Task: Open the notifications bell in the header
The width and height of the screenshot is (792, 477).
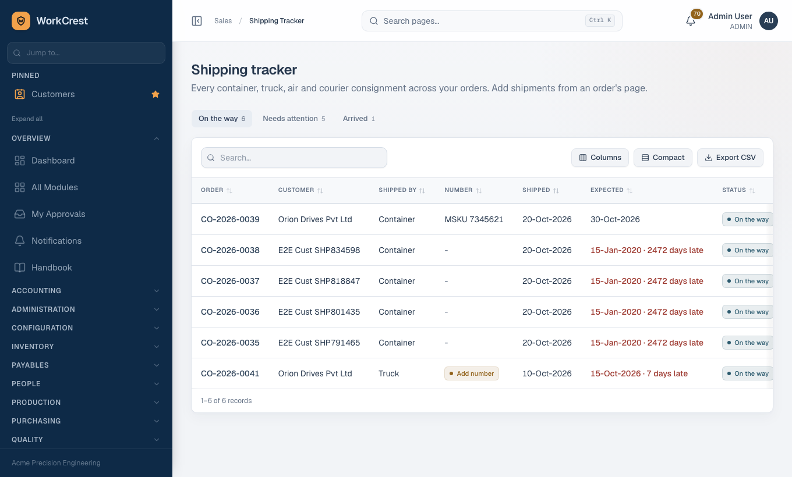Action: pyautogui.click(x=691, y=21)
